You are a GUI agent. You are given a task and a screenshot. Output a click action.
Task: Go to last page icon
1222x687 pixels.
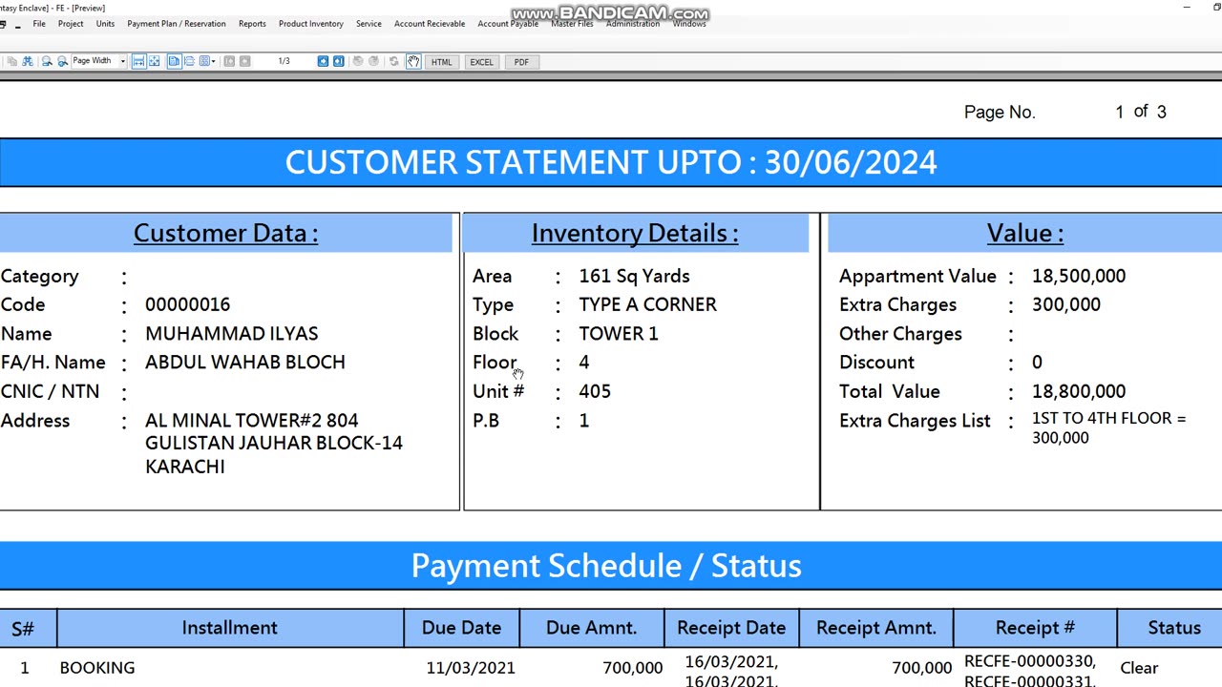coord(338,61)
